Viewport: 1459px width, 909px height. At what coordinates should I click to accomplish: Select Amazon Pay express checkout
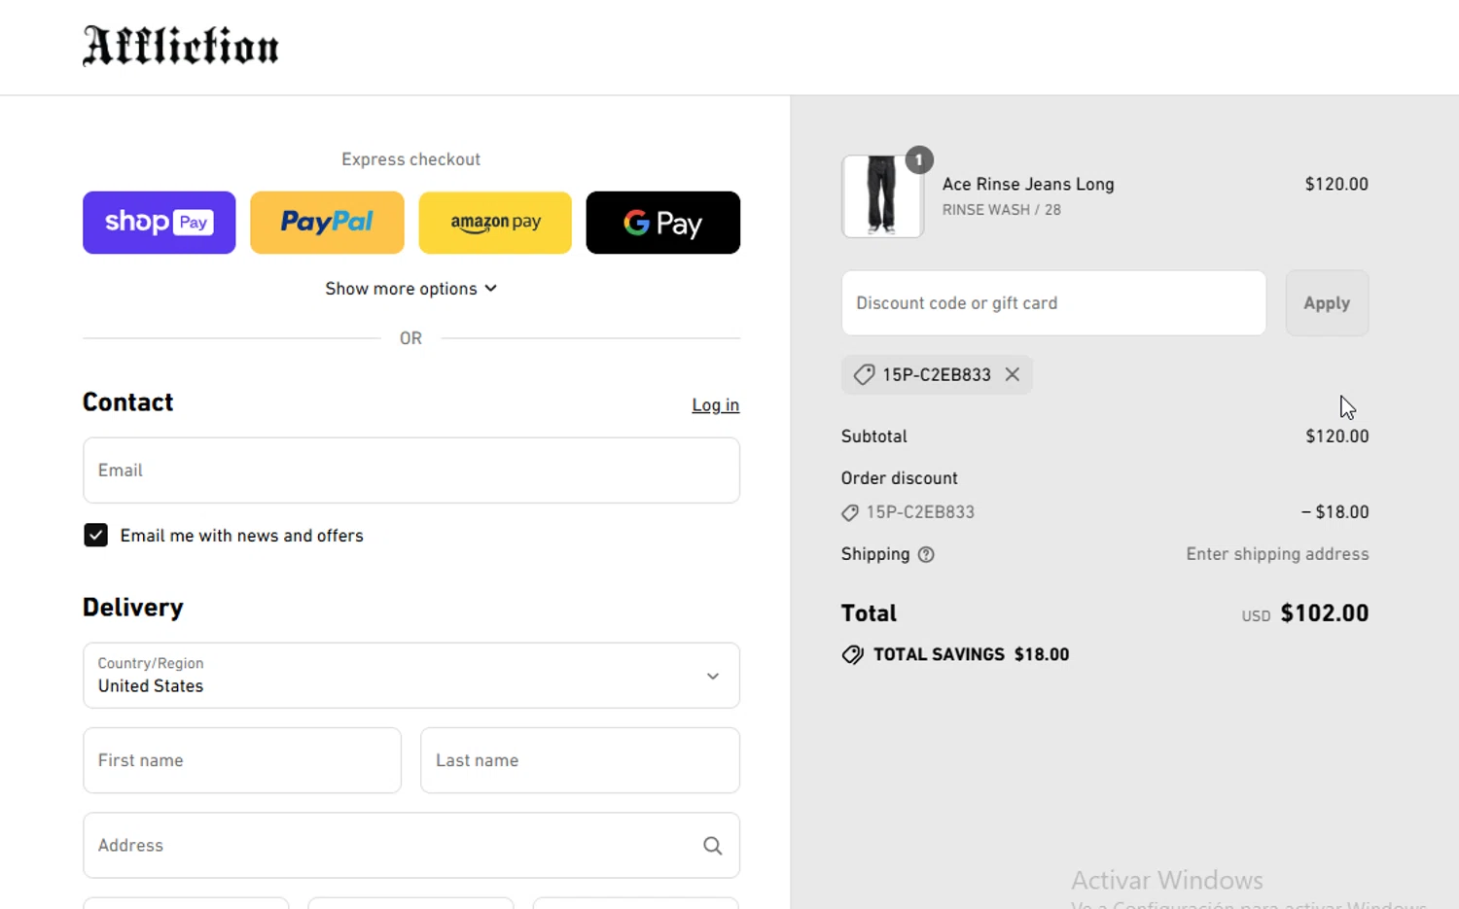tap(495, 223)
